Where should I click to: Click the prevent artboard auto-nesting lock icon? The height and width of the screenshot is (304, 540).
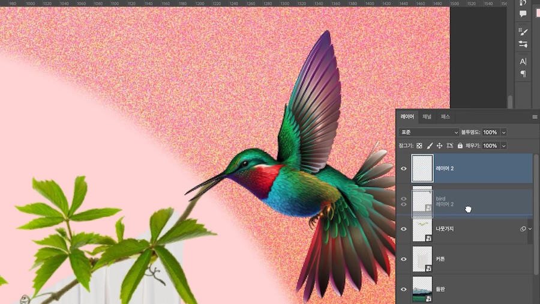pyautogui.click(x=450, y=146)
